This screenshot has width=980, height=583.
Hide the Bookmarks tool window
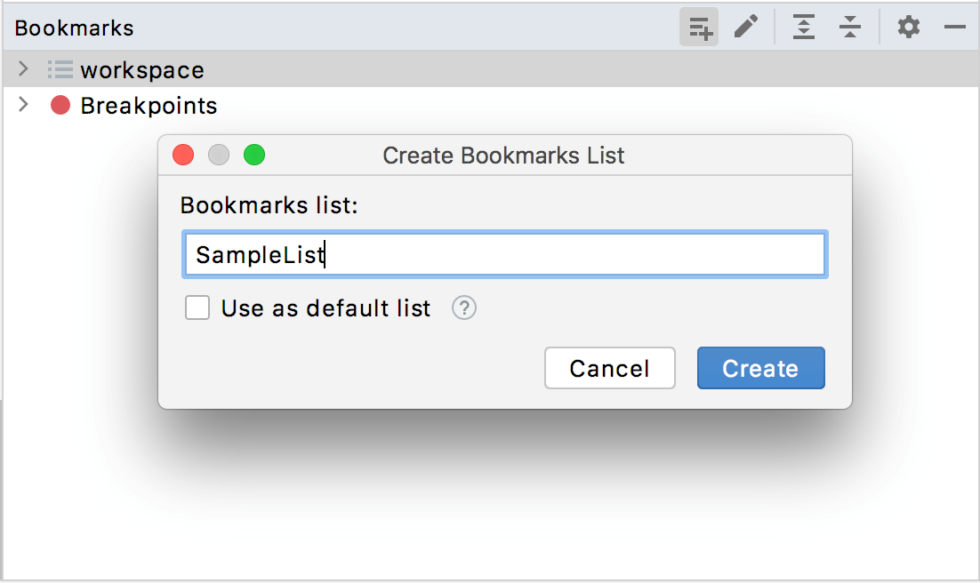pos(953,27)
